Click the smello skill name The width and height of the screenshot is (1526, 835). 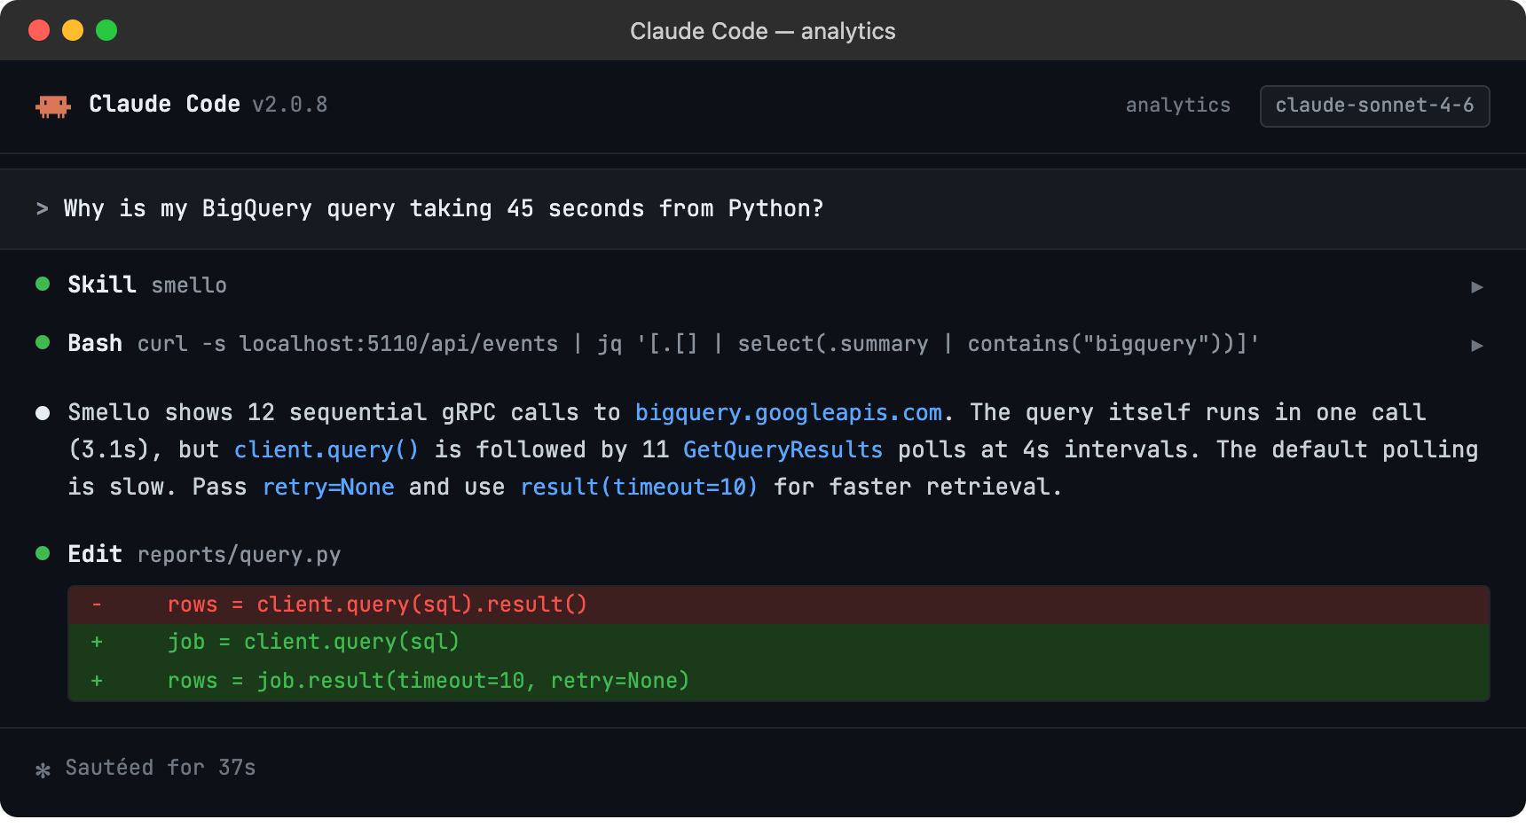[189, 285]
